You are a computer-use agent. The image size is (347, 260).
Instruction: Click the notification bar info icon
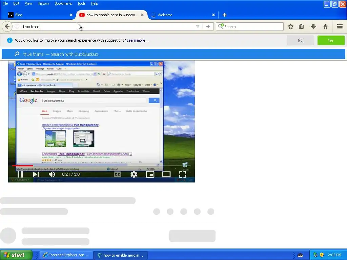[x=10, y=40]
